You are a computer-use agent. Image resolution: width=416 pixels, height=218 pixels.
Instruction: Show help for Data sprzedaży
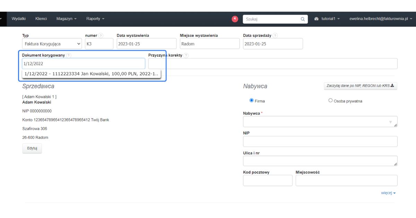pyautogui.click(x=275, y=36)
